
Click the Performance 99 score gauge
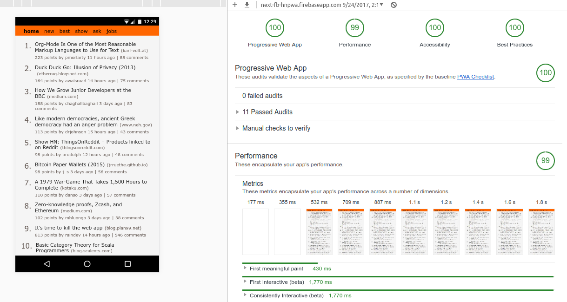[355, 28]
